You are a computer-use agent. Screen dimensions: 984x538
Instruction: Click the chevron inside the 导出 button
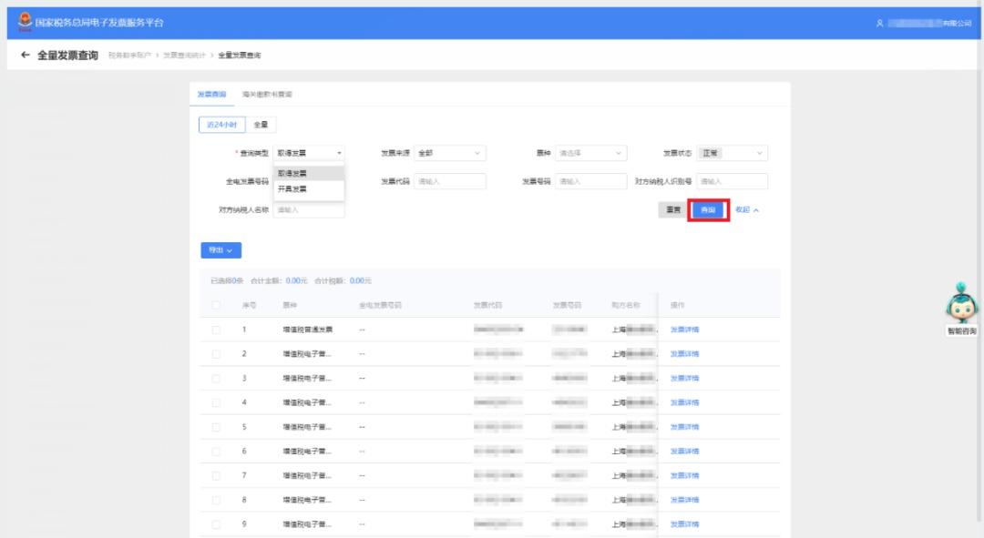pyautogui.click(x=230, y=251)
